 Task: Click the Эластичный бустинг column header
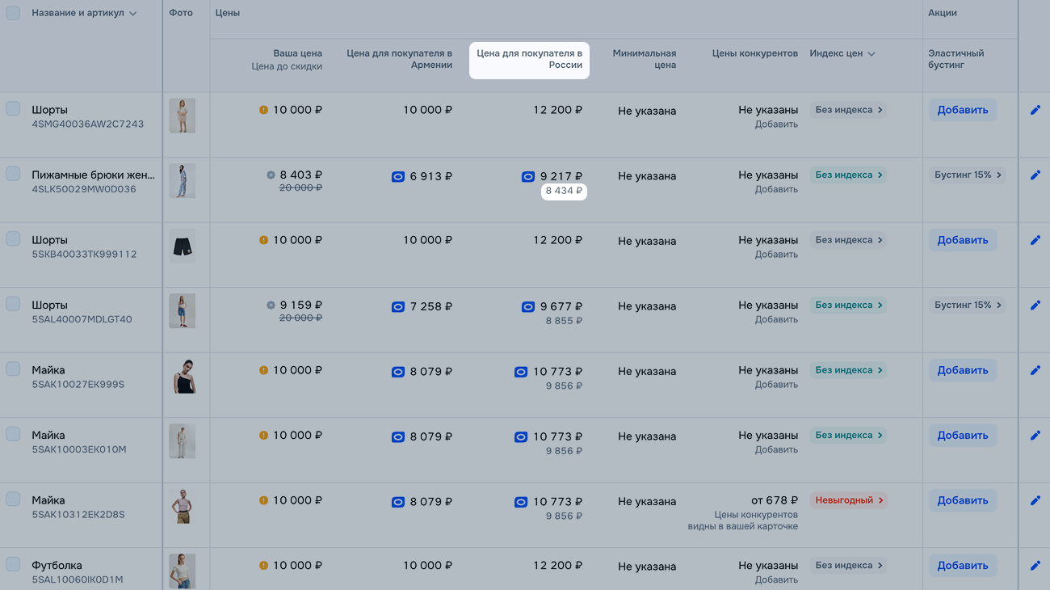point(956,59)
